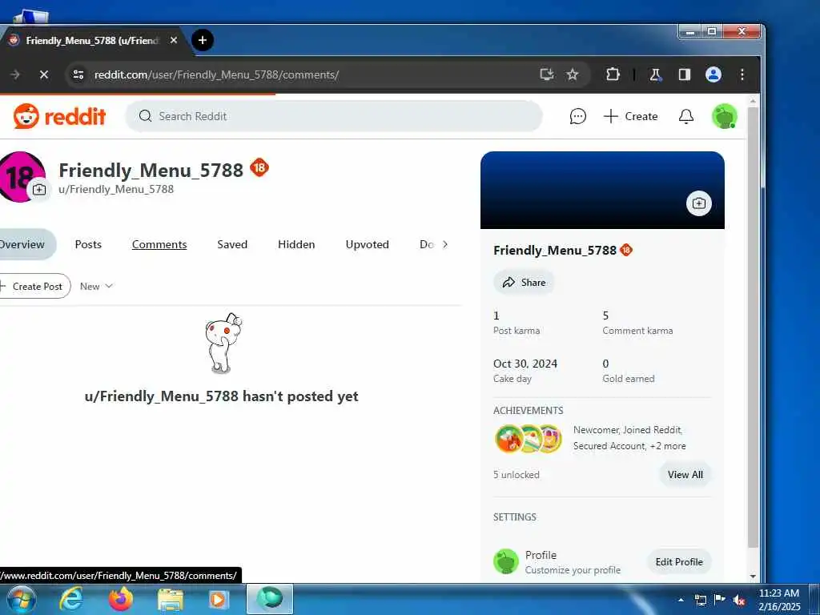Click the Share profile button
820x615 pixels.
(524, 283)
